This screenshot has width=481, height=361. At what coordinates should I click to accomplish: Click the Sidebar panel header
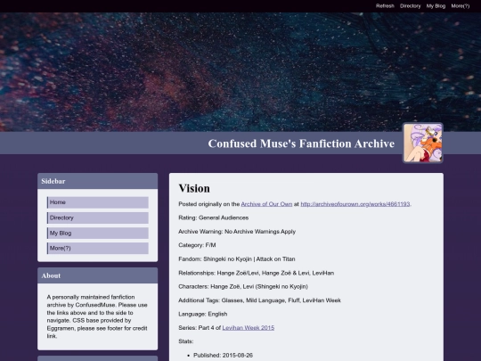pyautogui.click(x=98, y=181)
